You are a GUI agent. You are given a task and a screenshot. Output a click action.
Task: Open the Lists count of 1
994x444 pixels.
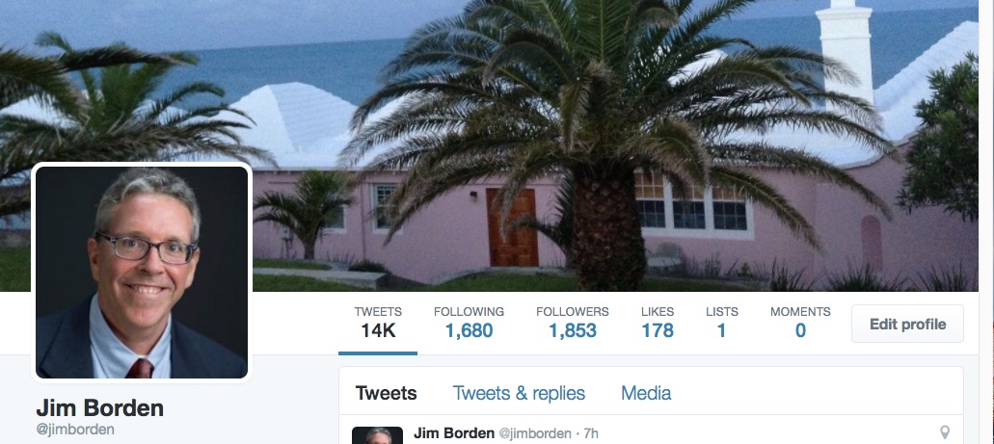[721, 323]
